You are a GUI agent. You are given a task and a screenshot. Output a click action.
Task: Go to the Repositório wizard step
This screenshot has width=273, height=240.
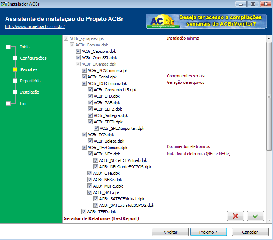pyautogui.click(x=30, y=81)
